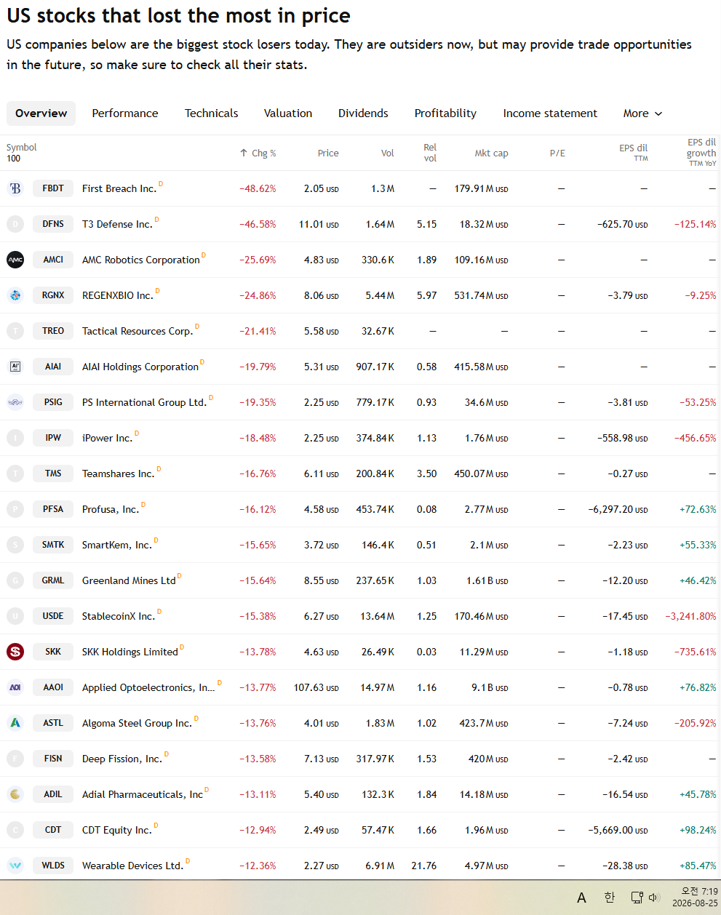
Task: Click the Korean 한 input mode indicator
Action: click(x=610, y=898)
